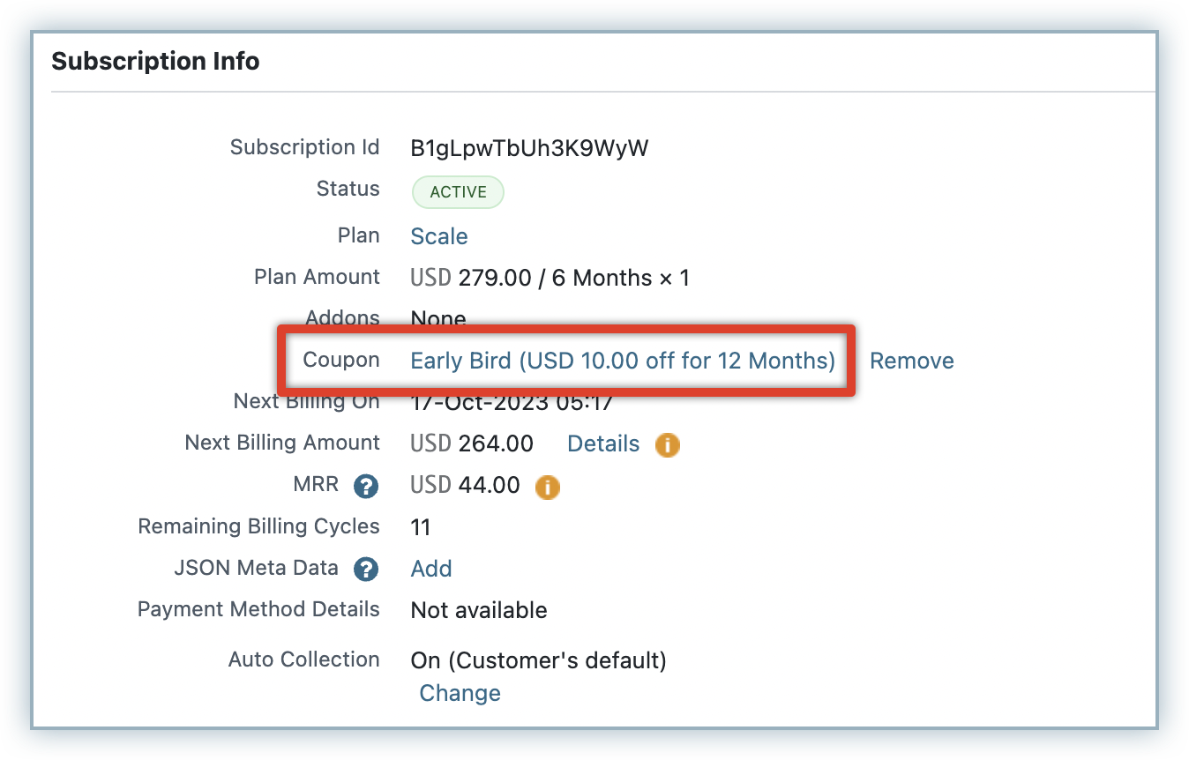Image resolution: width=1189 pixels, height=760 pixels.
Task: Click the next billing amount USD 264.00
Action: click(472, 443)
